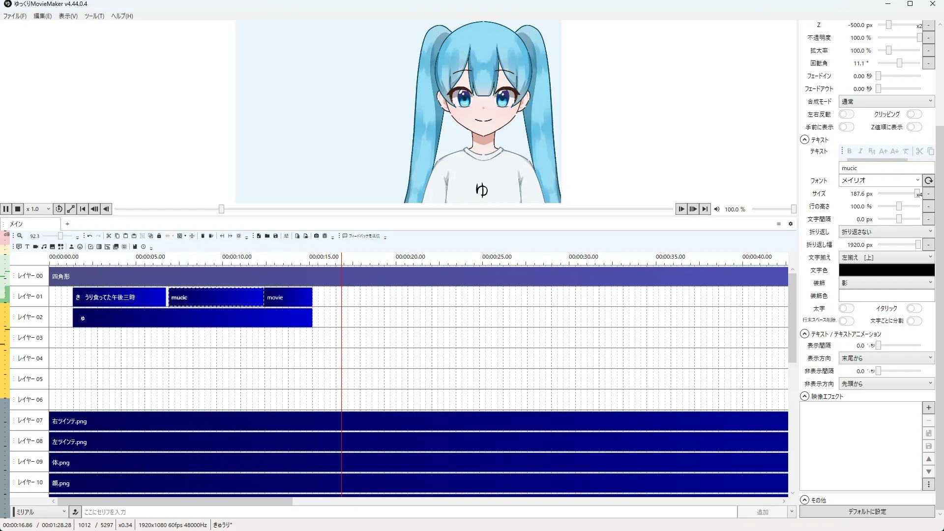Collapse the 映像エフェクト section
The height and width of the screenshot is (531, 944).
coord(805,396)
